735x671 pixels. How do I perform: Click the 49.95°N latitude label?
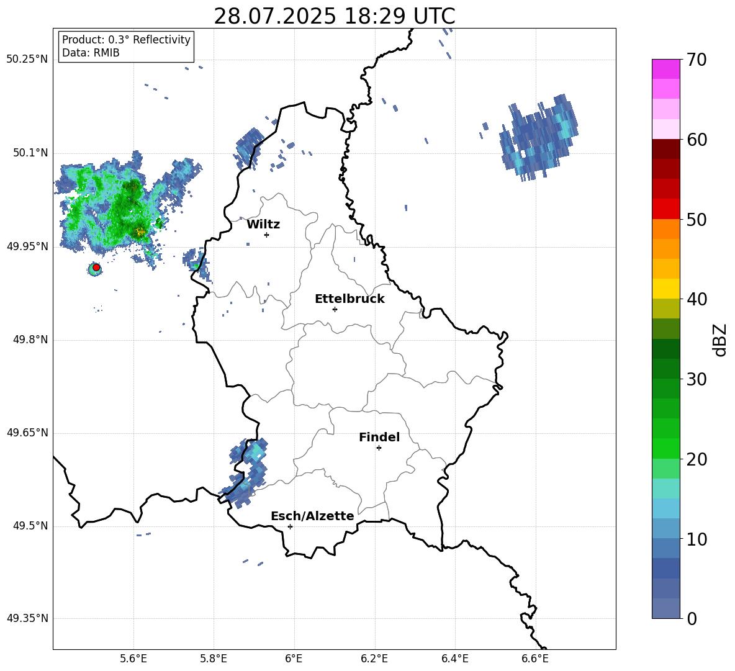tap(27, 246)
